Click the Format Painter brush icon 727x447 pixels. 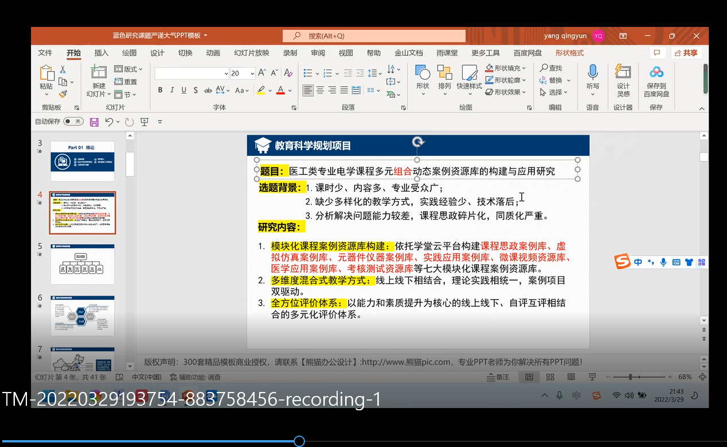(x=62, y=94)
